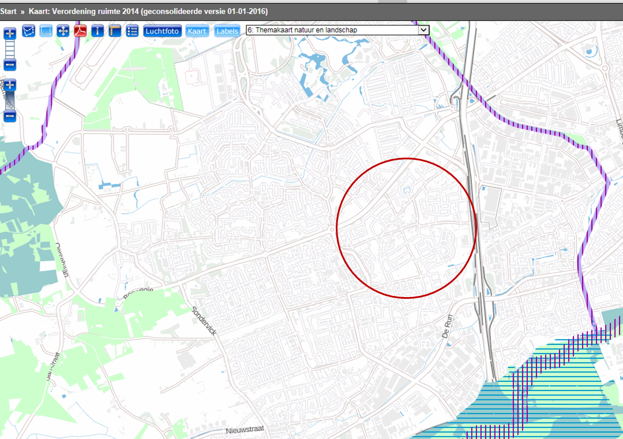Choose the pan arrows tool
Viewport: 623px width, 439px height.
63,31
